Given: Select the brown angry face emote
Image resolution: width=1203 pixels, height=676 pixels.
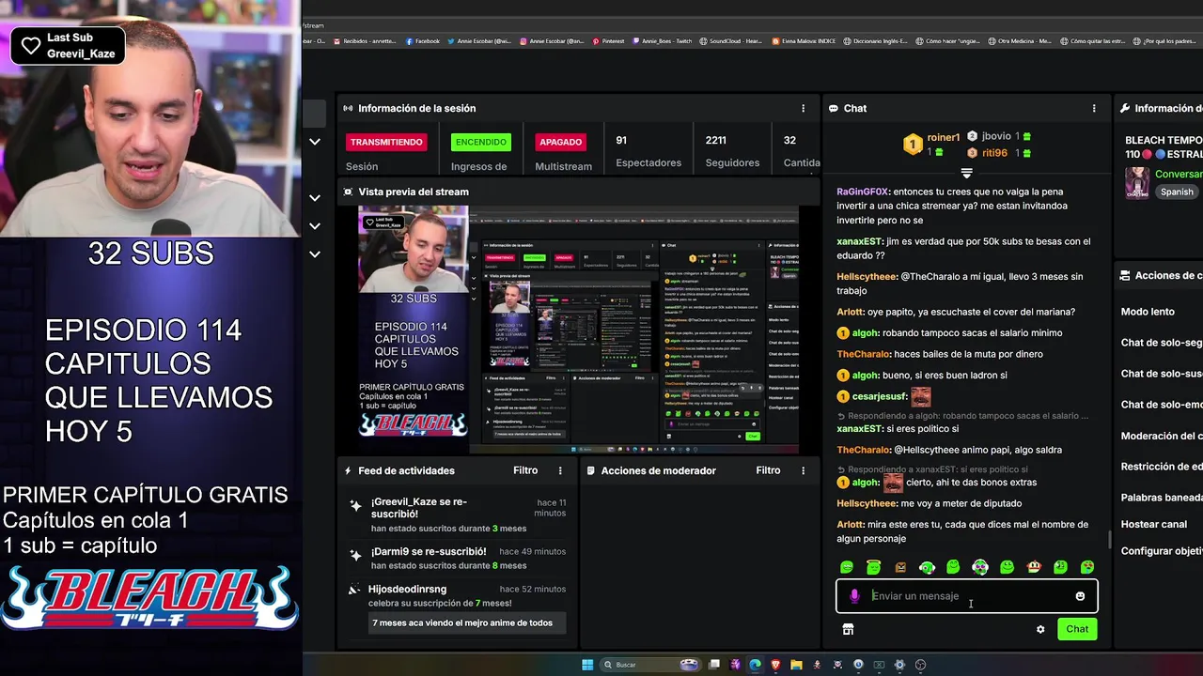Looking at the screenshot, I should [x=900, y=567].
